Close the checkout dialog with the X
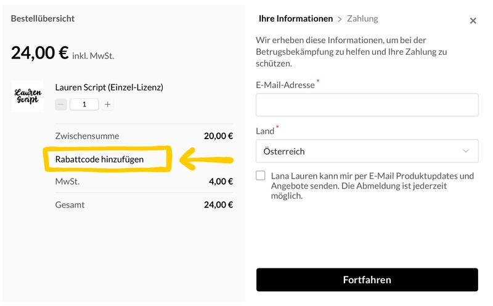The height and width of the screenshot is (306, 493). (473, 21)
